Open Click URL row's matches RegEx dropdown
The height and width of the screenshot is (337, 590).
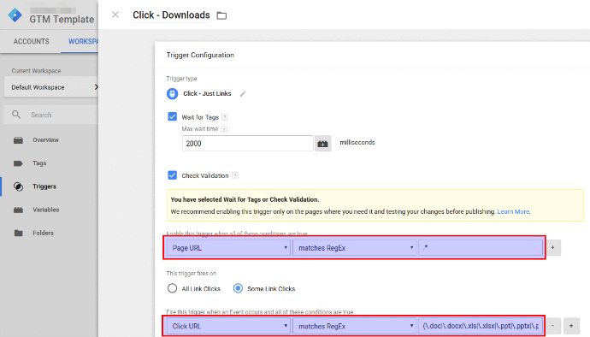355,326
